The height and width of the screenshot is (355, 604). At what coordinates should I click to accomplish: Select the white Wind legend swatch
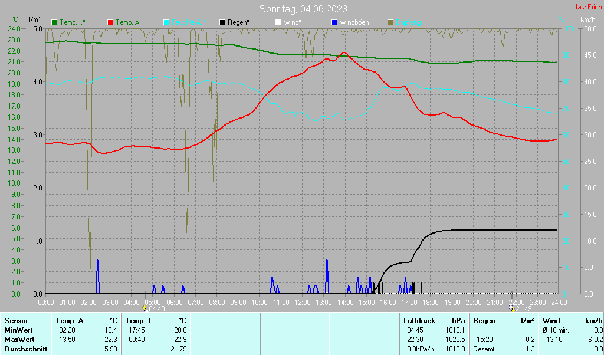(278, 23)
